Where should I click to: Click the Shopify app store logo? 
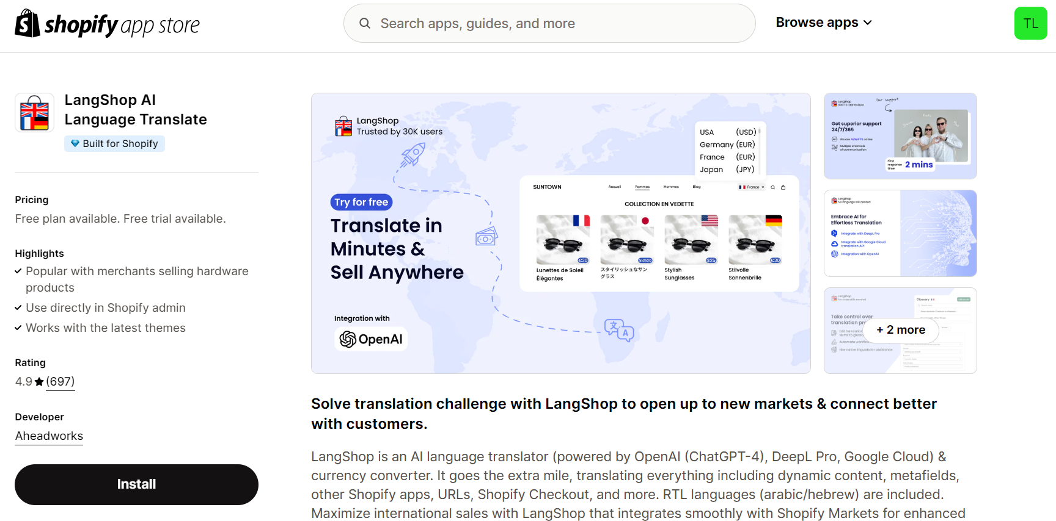107,24
